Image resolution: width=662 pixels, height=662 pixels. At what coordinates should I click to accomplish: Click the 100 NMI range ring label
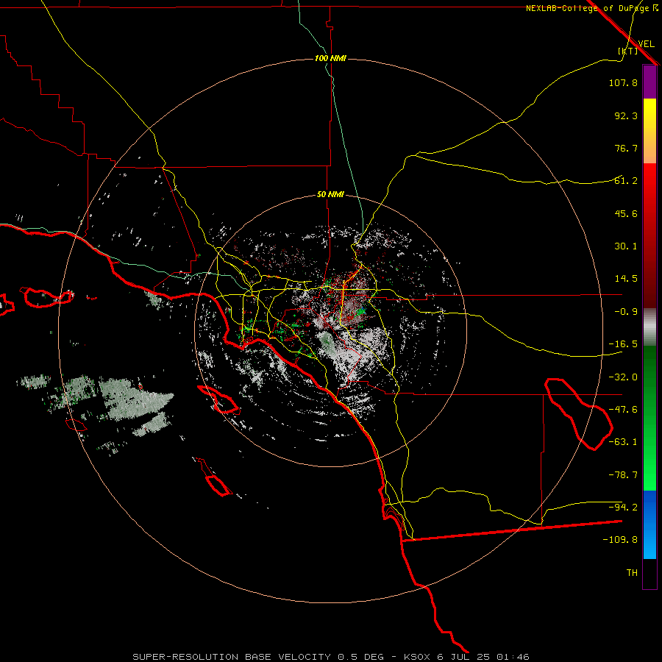click(x=330, y=58)
